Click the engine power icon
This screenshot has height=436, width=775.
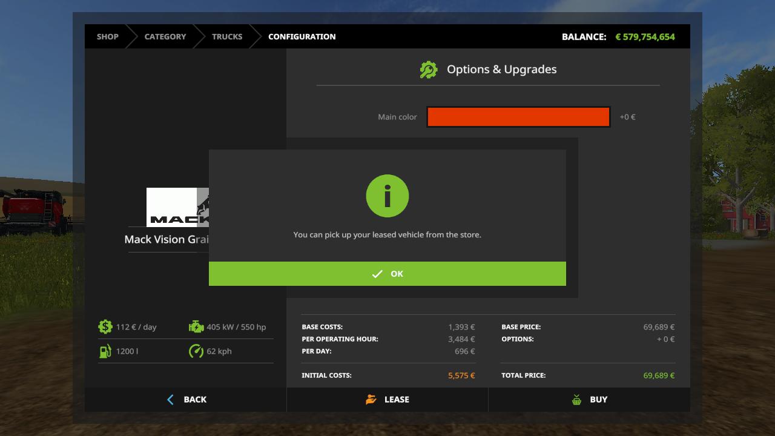196,327
